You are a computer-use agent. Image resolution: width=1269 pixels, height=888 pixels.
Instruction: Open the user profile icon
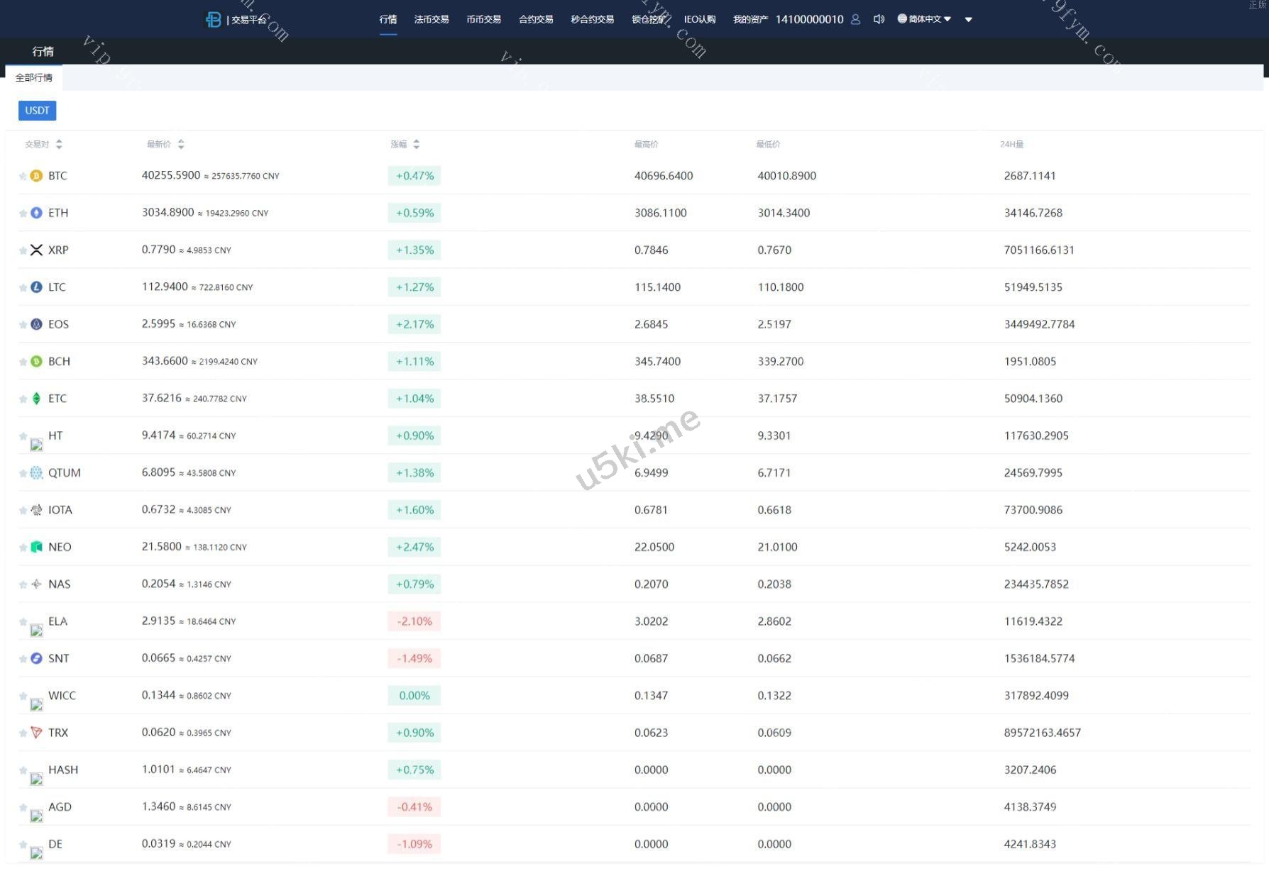[855, 19]
